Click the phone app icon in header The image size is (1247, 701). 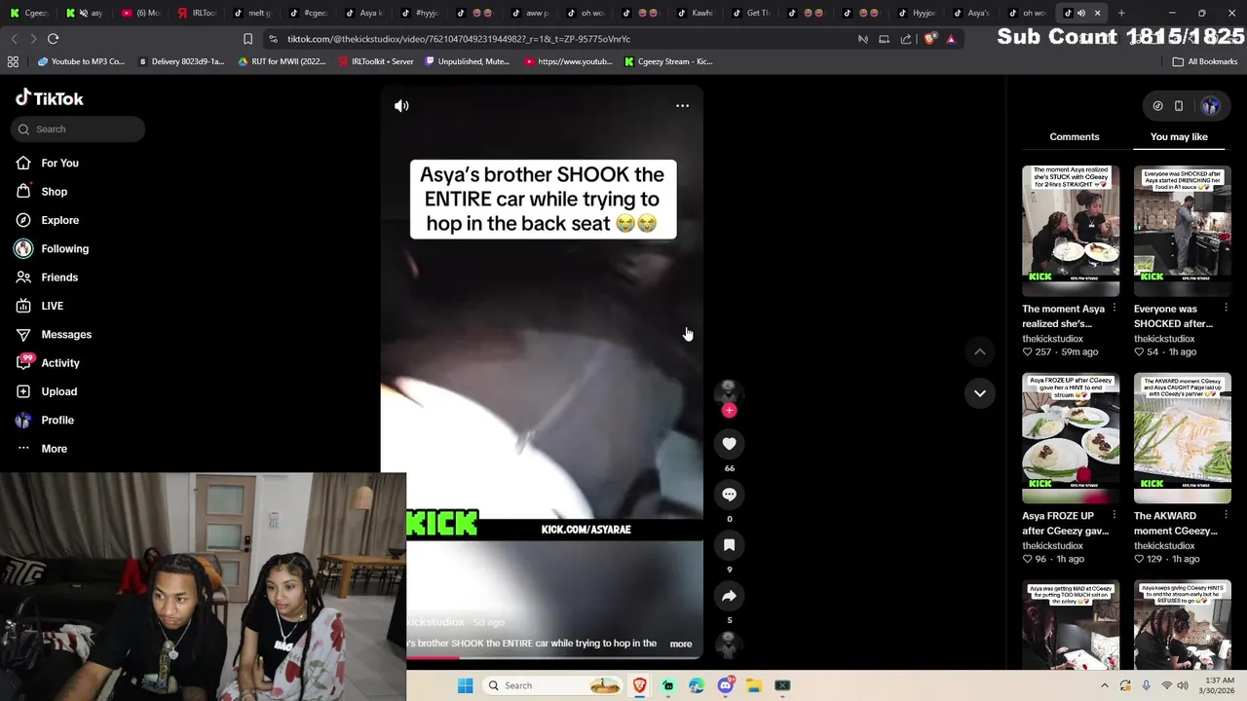[1178, 106]
